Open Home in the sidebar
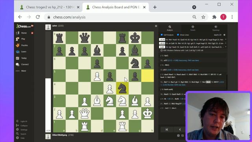This screenshot has height=142, width=252. tap(21, 33)
